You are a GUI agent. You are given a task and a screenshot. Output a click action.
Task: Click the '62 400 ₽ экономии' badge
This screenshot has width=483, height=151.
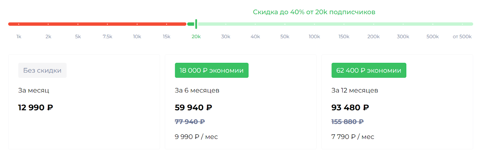(369, 70)
